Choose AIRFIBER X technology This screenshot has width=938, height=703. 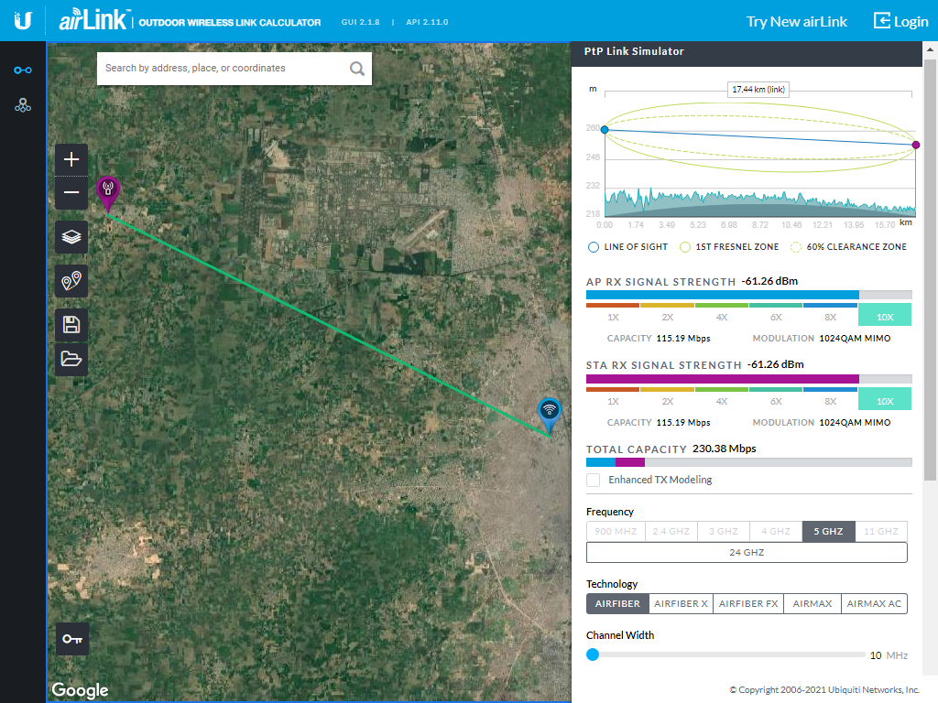click(x=681, y=604)
